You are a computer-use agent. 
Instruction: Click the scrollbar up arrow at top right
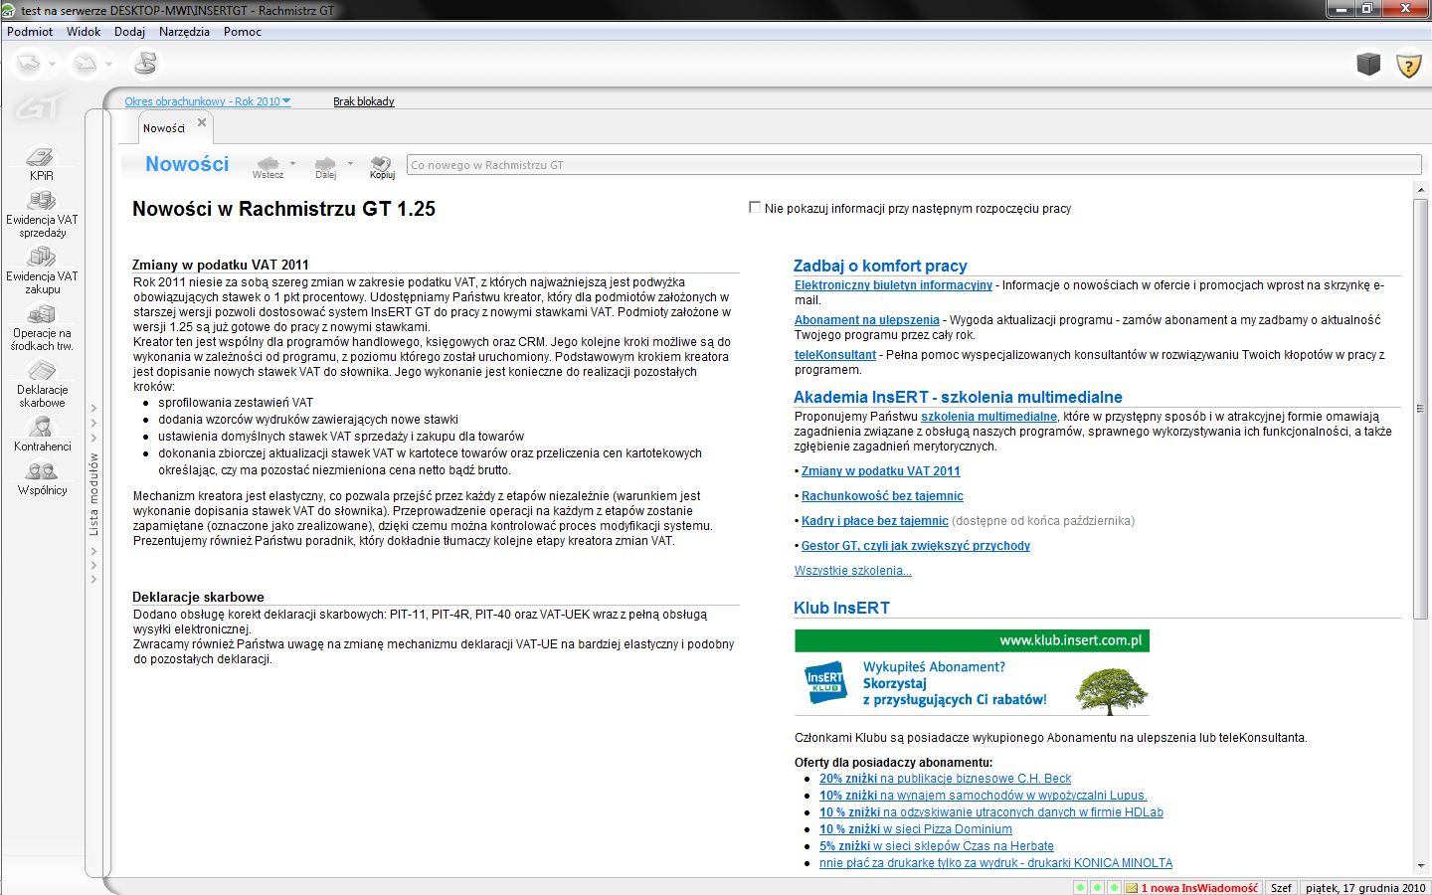click(x=1420, y=189)
